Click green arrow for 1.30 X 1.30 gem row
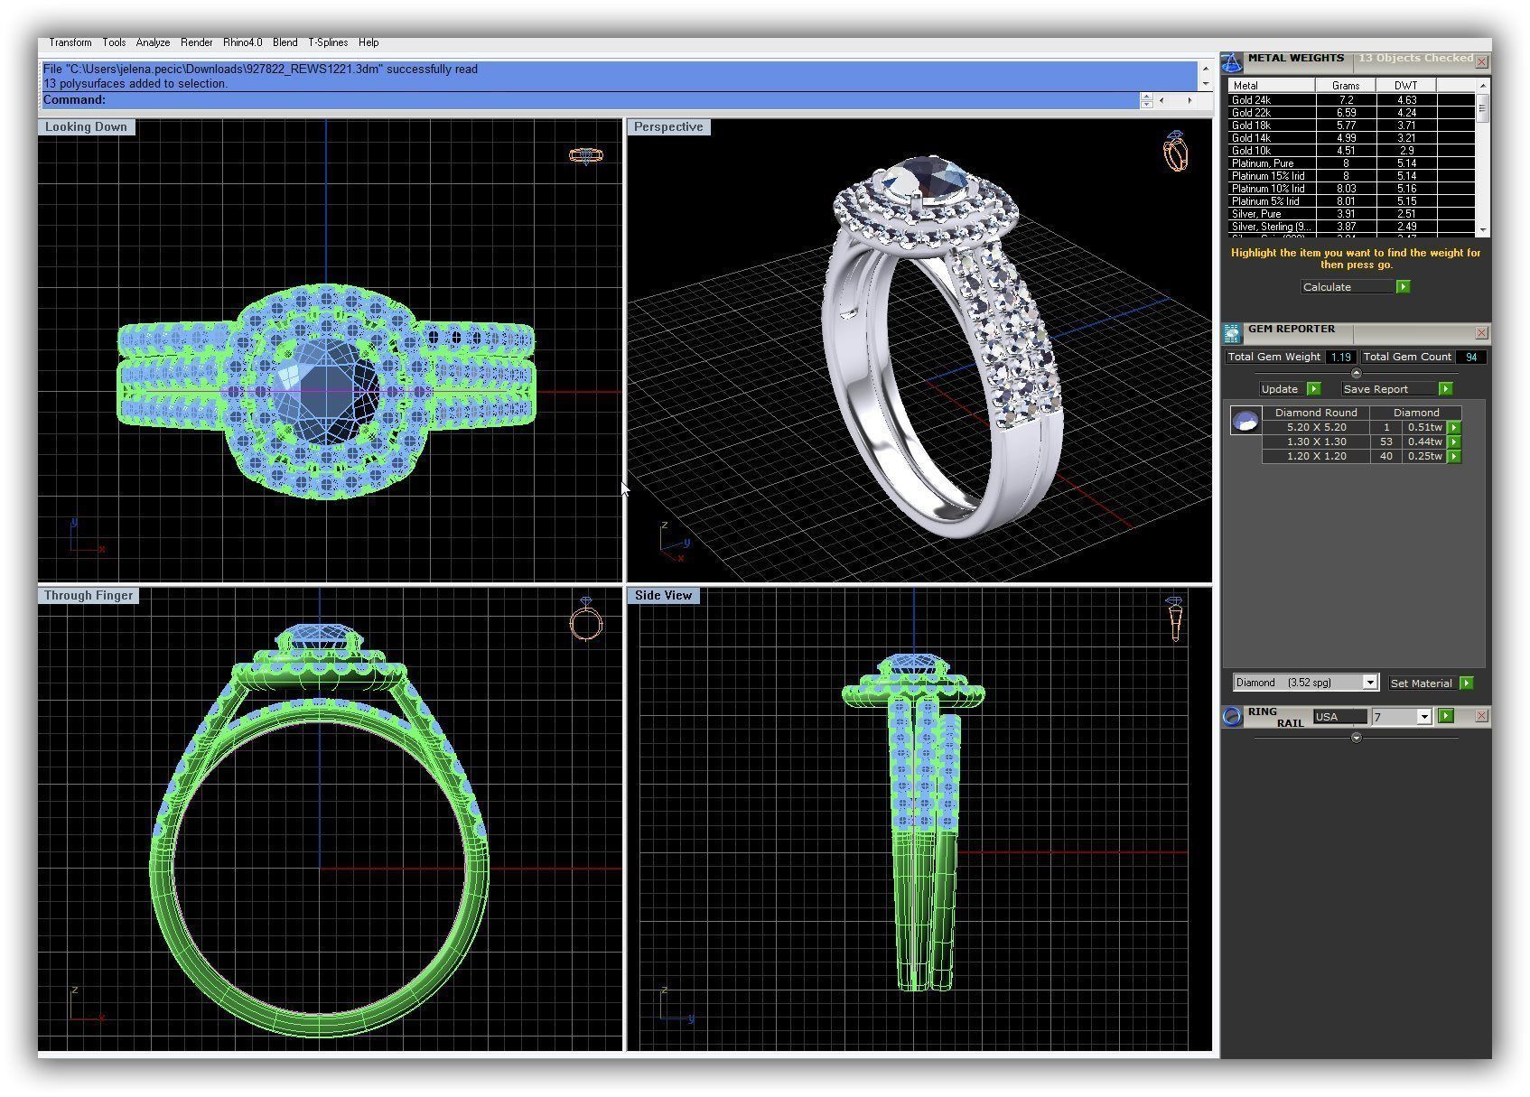 tap(1454, 442)
